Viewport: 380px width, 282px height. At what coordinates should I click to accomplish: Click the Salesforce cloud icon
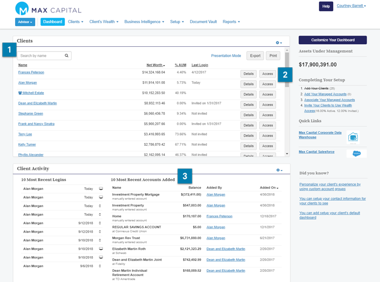pyautogui.click(x=356, y=153)
